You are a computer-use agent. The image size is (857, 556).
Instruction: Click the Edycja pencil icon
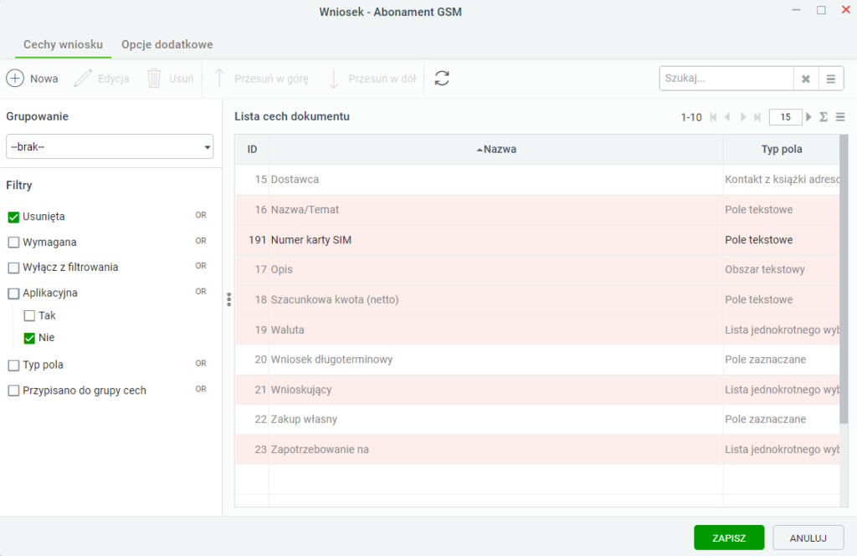(x=83, y=78)
